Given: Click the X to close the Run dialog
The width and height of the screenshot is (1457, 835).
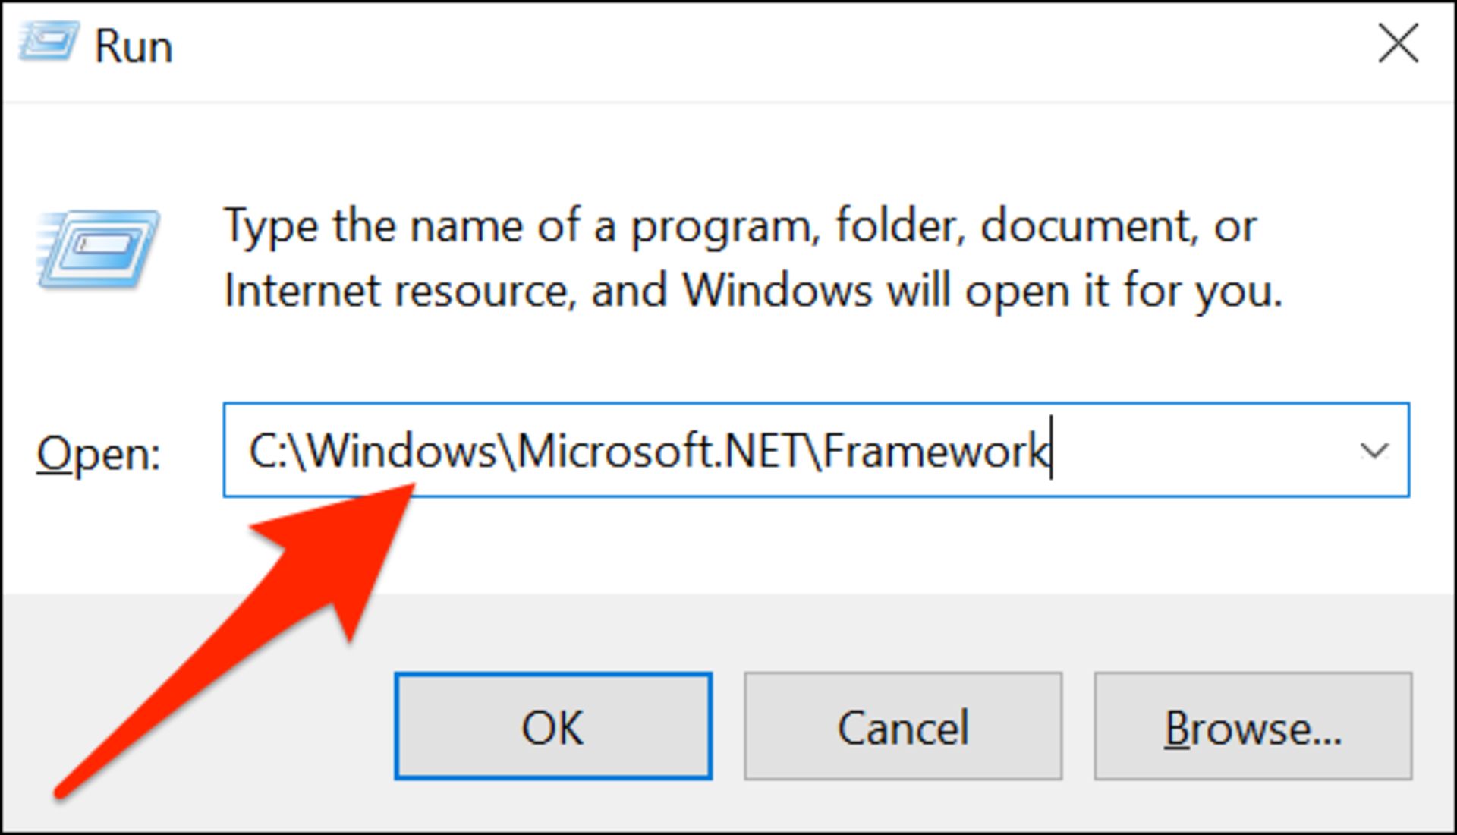Looking at the screenshot, I should pos(1399,44).
